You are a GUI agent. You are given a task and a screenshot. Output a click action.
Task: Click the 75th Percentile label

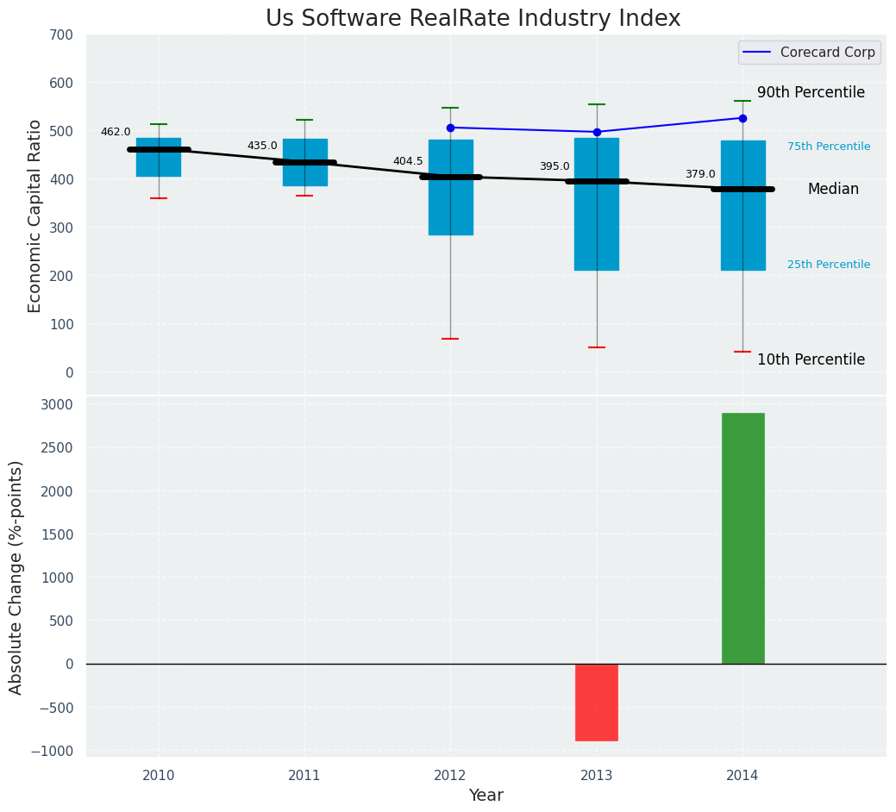pos(829,147)
